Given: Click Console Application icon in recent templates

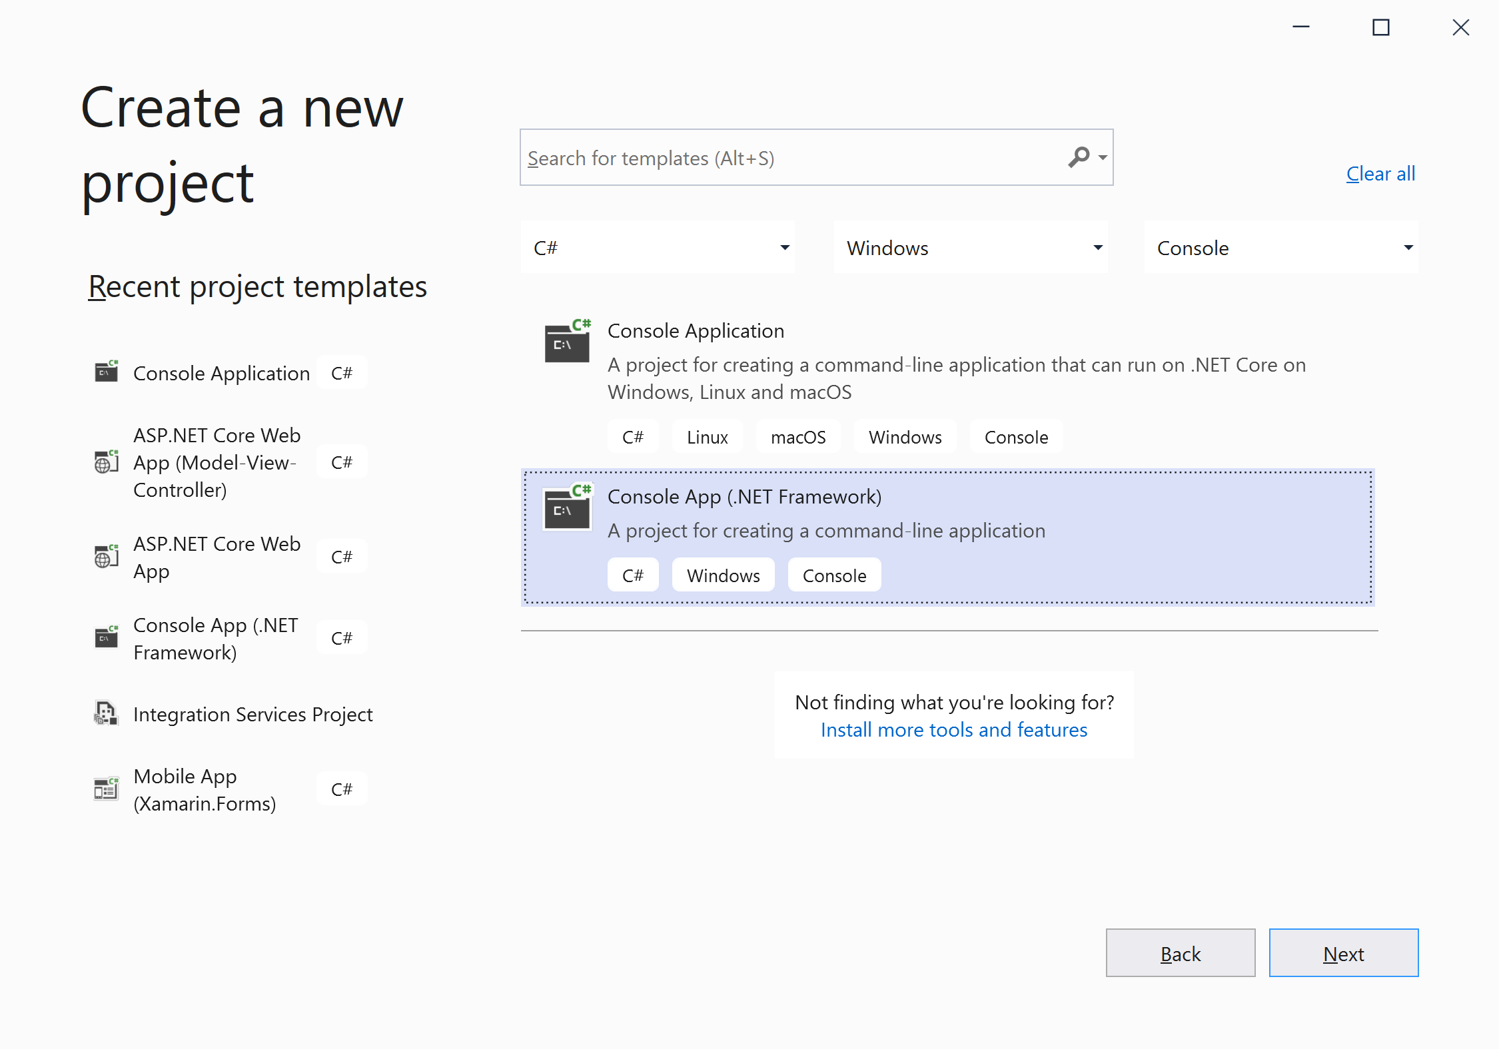Looking at the screenshot, I should point(106,372).
